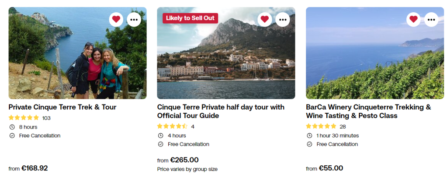Image resolution: width=447 pixels, height=181 pixels.
Task: Open the Private Cinque Terre Trek & Tour title
Action: (x=62, y=107)
